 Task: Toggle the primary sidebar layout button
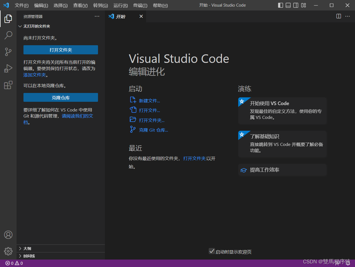click(280, 5)
